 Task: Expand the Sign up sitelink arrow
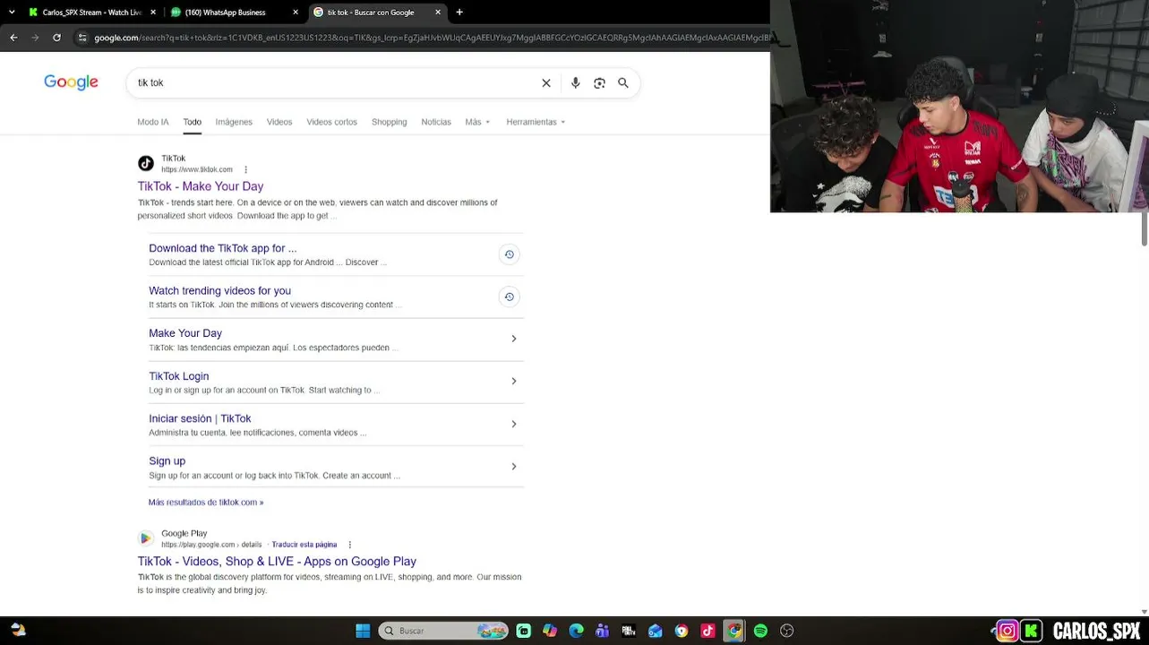(x=513, y=466)
